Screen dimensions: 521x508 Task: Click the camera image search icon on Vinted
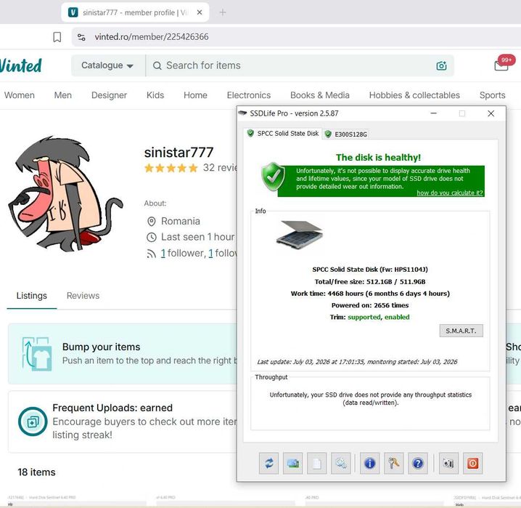tap(441, 66)
